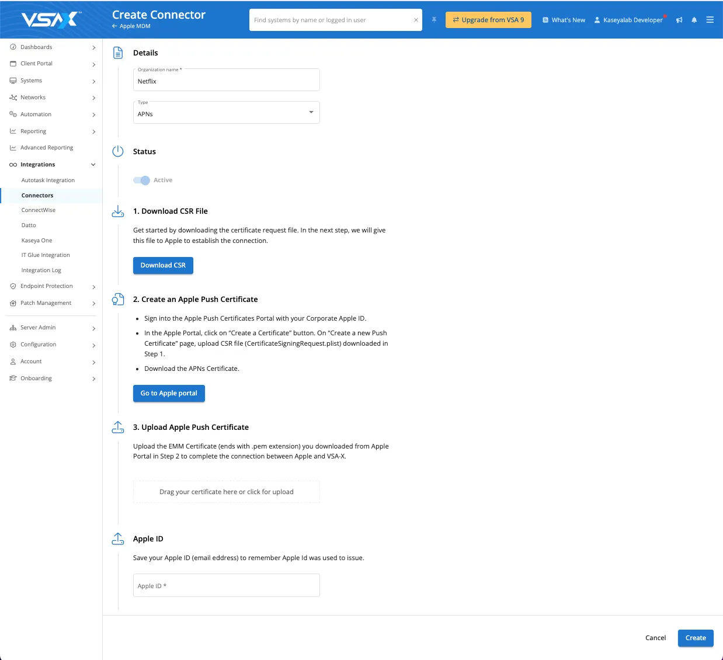The height and width of the screenshot is (660, 723).
Task: Click the Server Admin sidebar icon
Action: 13,328
